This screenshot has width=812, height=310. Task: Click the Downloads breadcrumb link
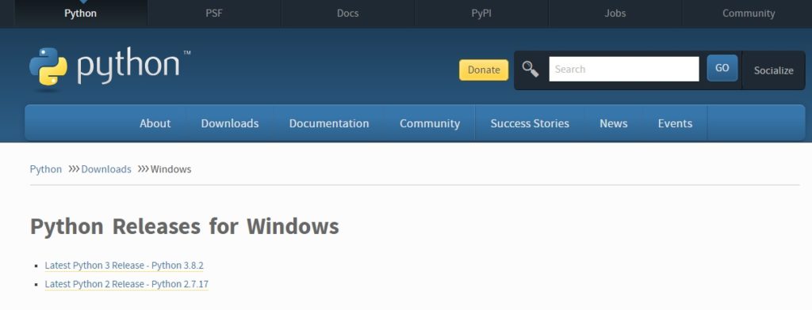tap(106, 169)
